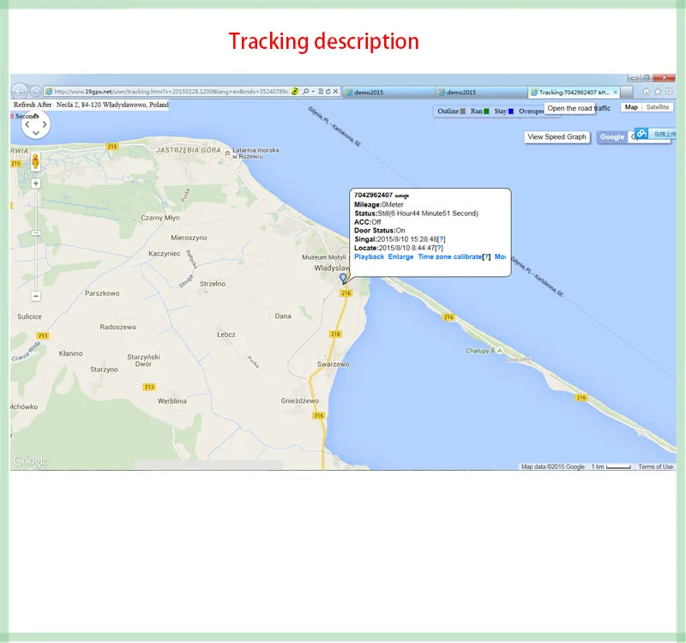Switch to the first demo2015 tab
The image size is (686, 643).
coord(388,93)
